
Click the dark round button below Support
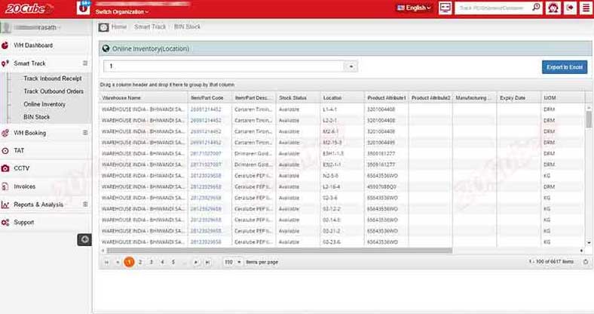coord(85,239)
